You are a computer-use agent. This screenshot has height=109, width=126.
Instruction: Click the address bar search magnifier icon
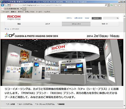[106, 5]
